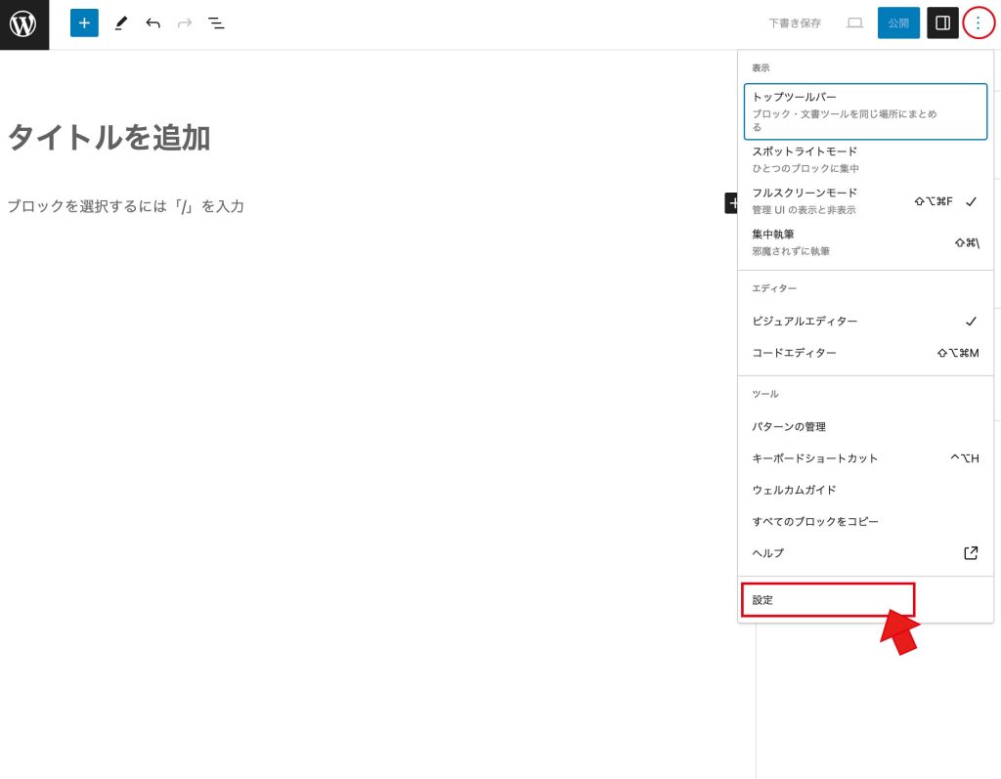Select the pencil edit tool
This screenshot has width=1001, height=779.
(120, 23)
